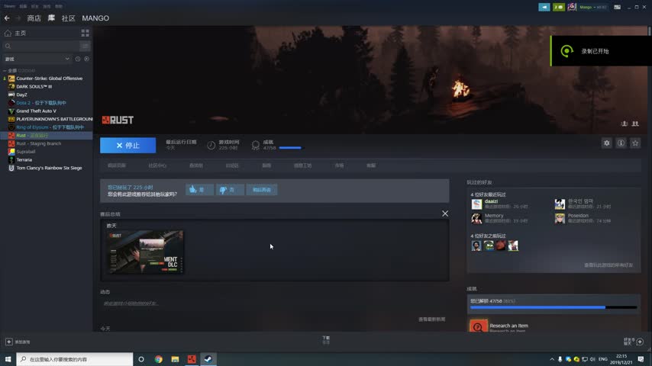The image size is (652, 366).
Task: Go back with the left arrow
Action: (7, 18)
